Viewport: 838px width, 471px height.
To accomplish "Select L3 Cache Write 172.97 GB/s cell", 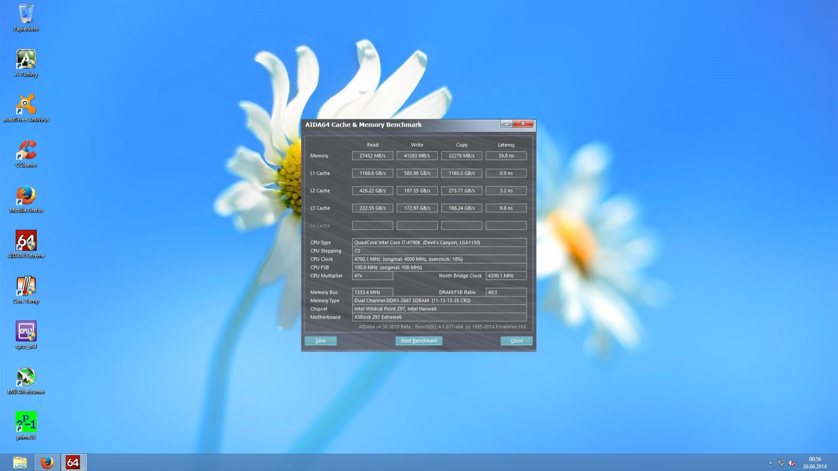I will tap(417, 208).
